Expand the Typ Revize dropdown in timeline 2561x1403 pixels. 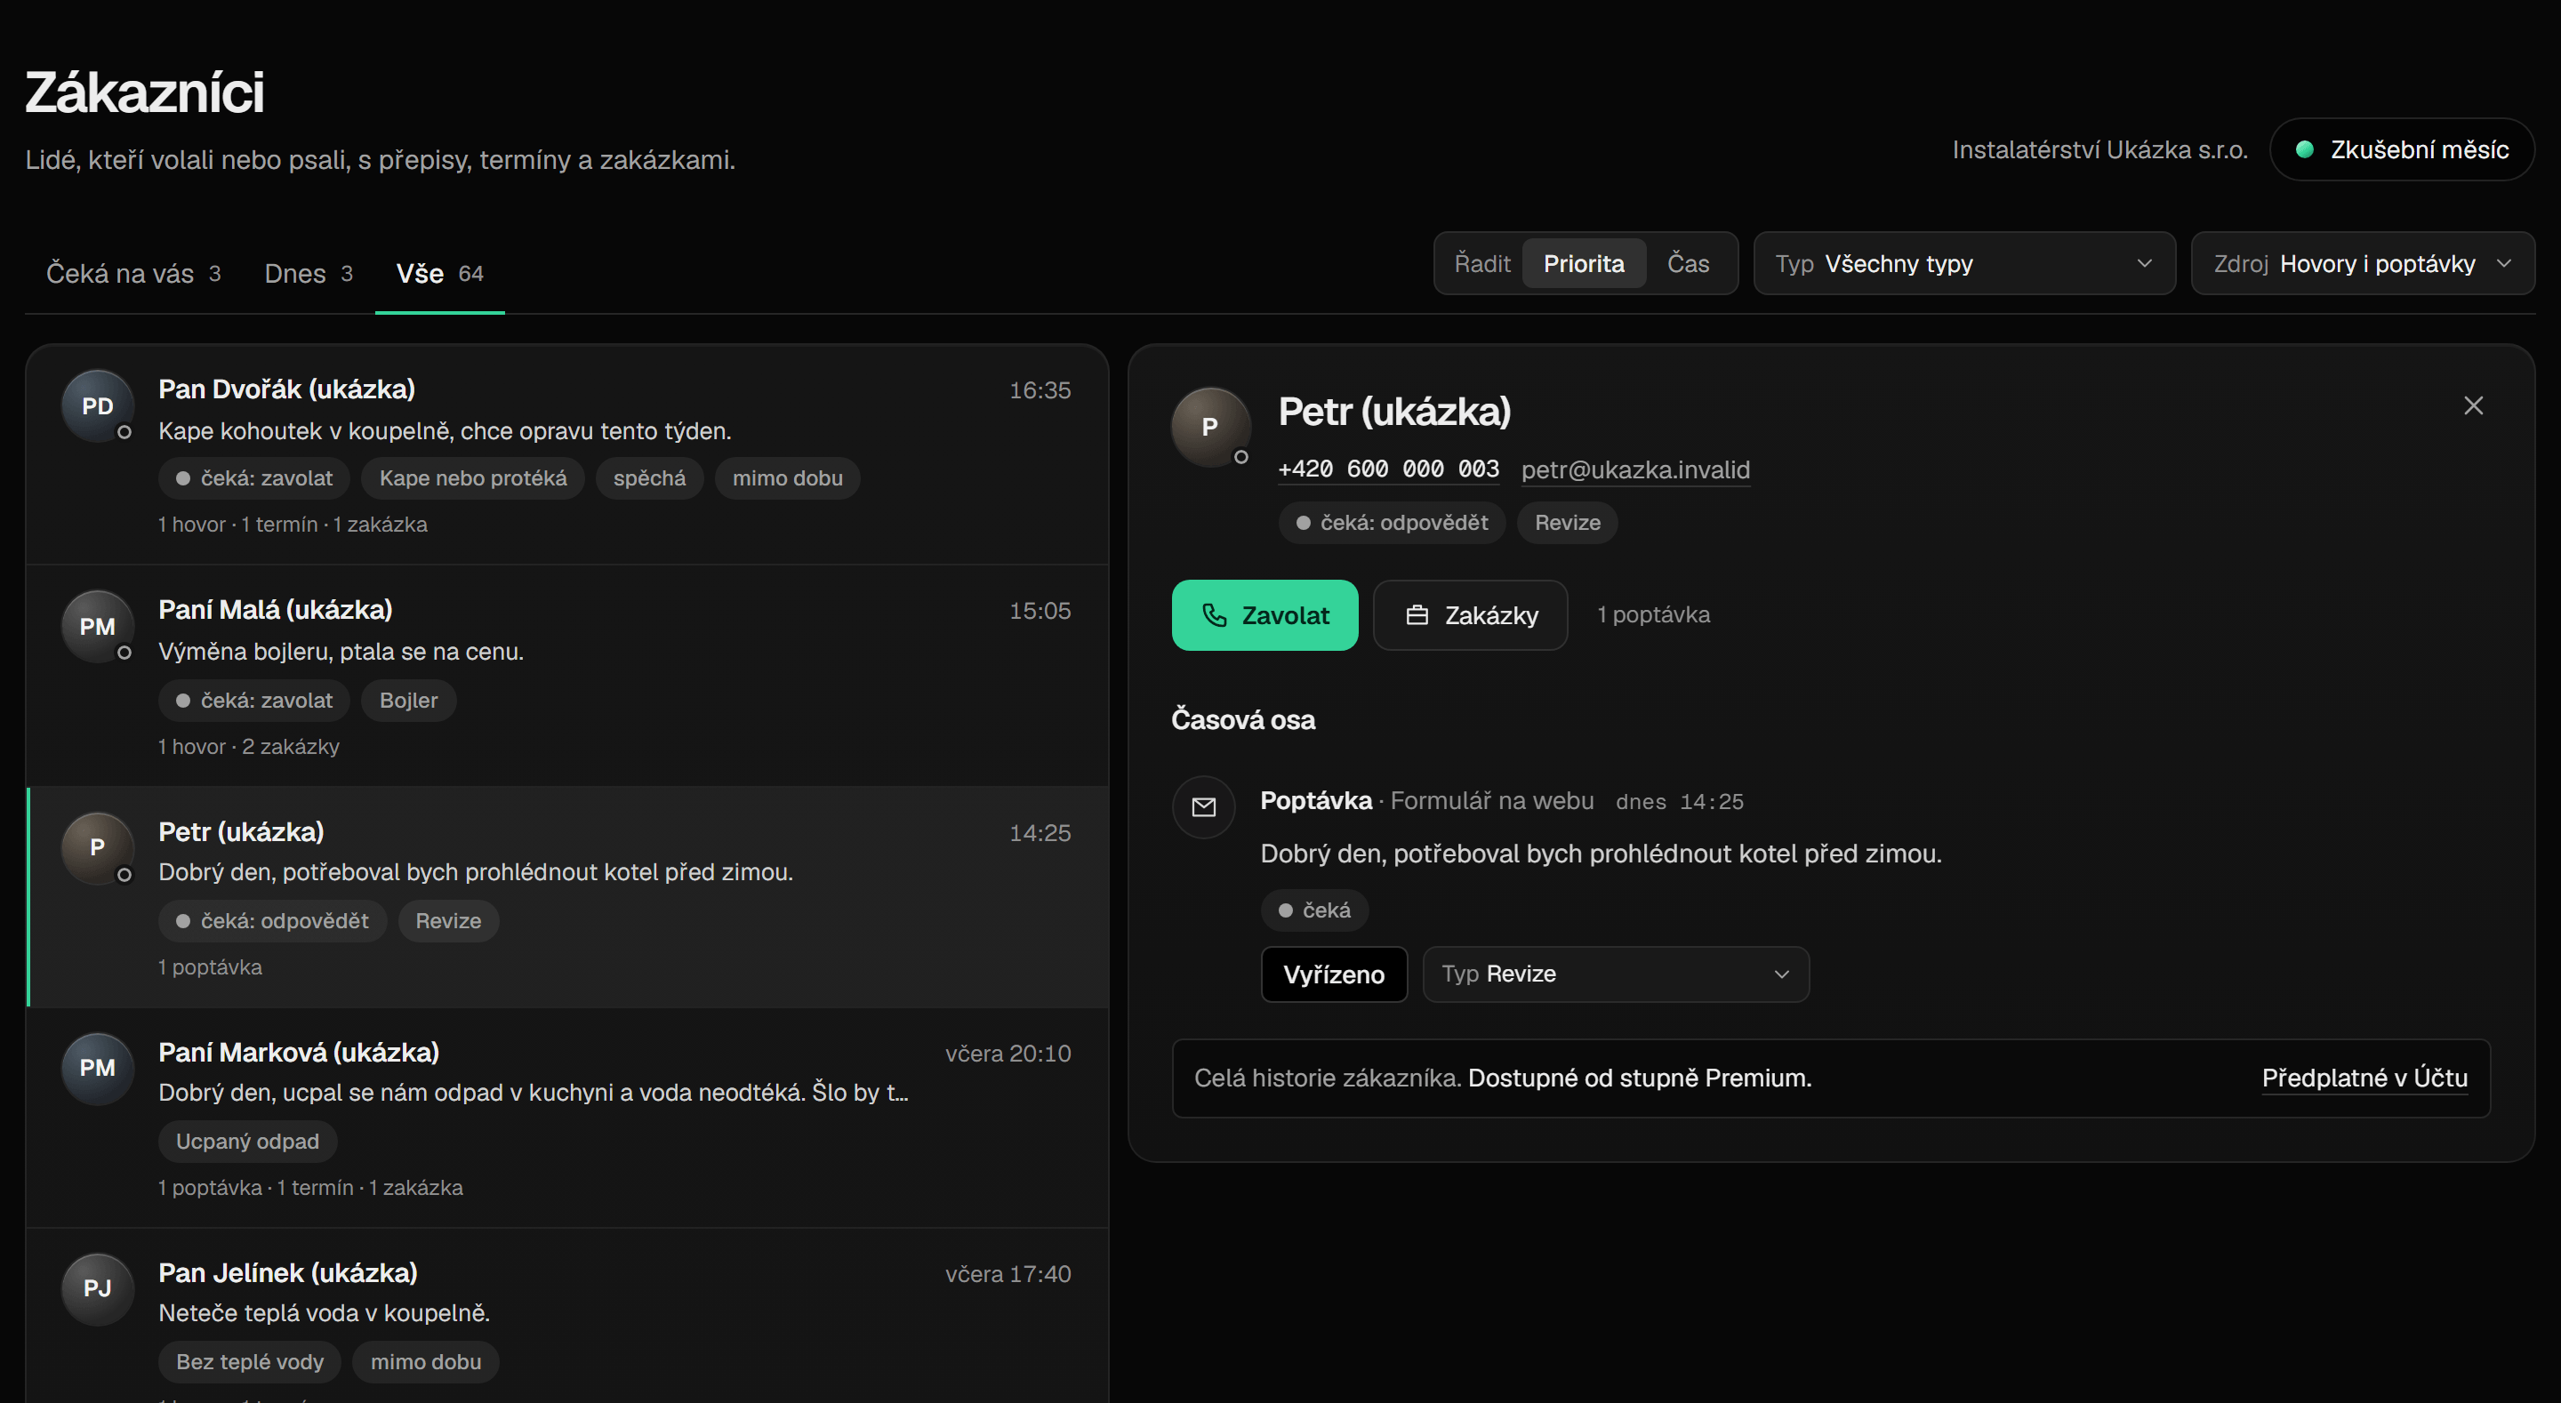pos(1616,974)
